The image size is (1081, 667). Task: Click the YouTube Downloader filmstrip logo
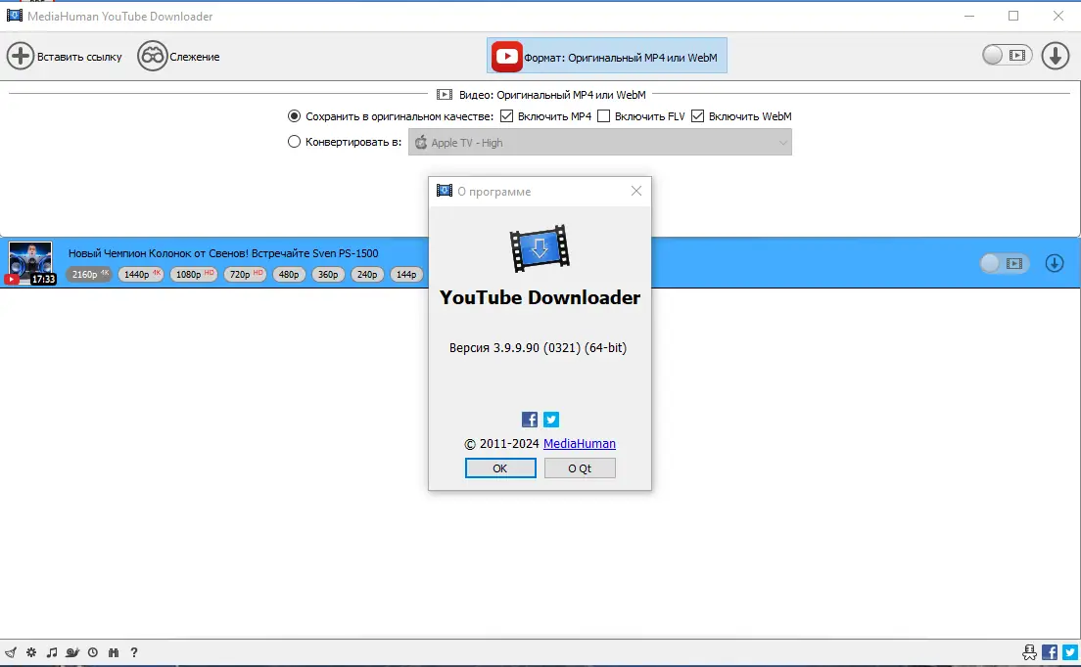540,248
